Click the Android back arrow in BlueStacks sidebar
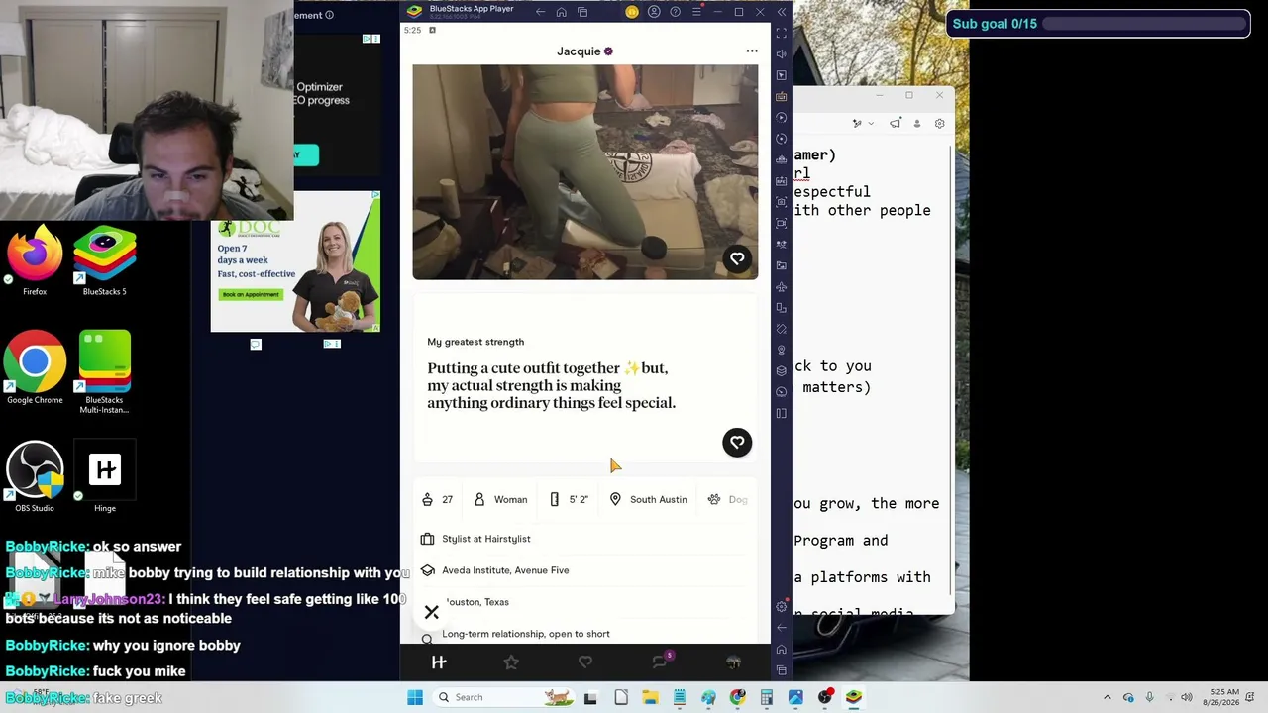The width and height of the screenshot is (1268, 713). point(782,628)
